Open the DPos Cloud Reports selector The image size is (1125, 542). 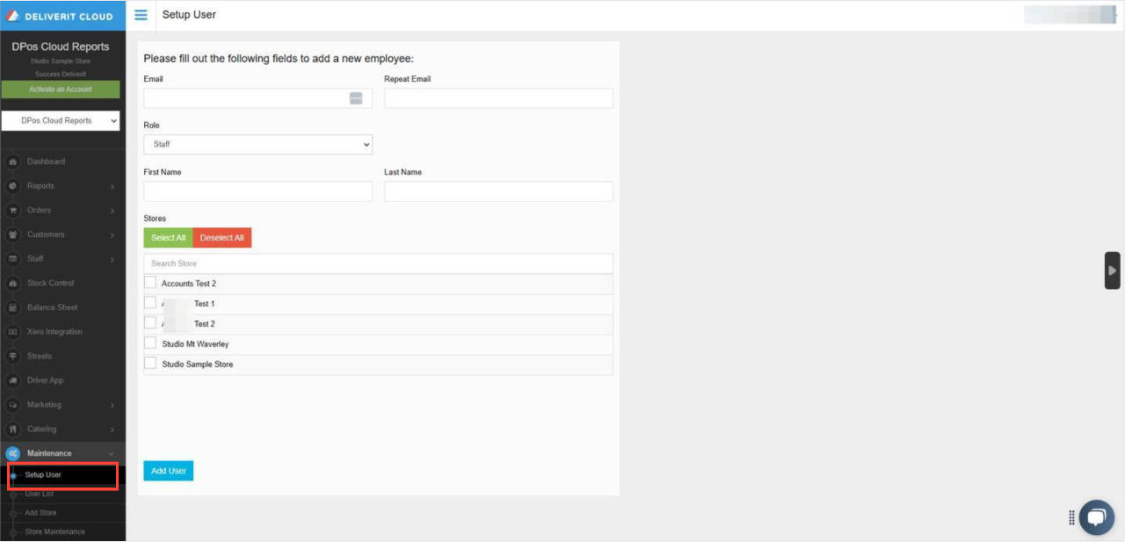pyautogui.click(x=61, y=120)
